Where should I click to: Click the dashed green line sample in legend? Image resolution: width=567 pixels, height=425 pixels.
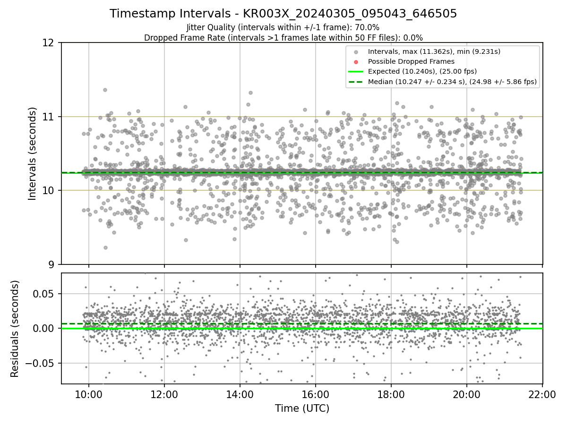pyautogui.click(x=356, y=82)
